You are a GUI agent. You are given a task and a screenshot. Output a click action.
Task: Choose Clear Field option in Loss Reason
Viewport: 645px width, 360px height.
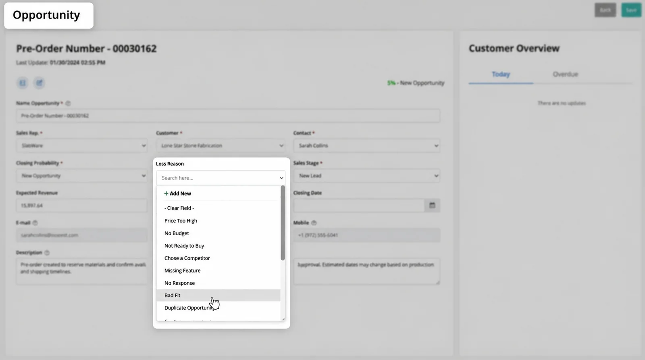coord(218,208)
